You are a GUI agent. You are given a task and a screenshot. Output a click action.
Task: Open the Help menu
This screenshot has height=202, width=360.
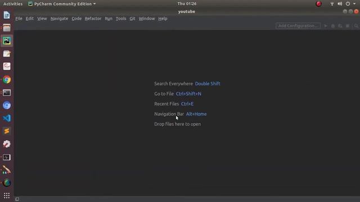click(163, 19)
